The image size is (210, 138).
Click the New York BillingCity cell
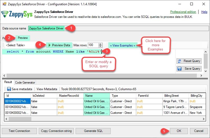tap(197, 113)
